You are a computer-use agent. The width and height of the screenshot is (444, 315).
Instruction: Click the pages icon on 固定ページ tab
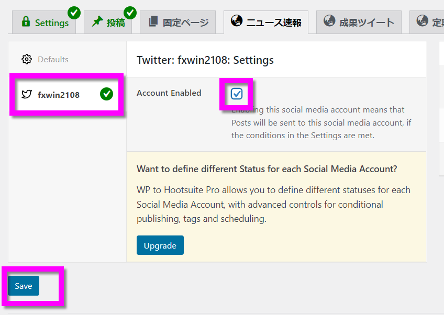click(x=153, y=21)
